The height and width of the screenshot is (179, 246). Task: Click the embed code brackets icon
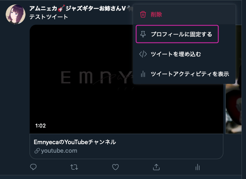click(x=143, y=54)
